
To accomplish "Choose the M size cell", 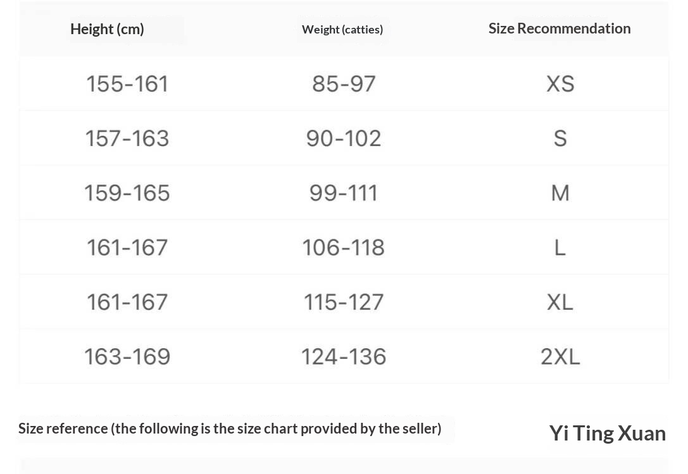I will tap(560, 193).
